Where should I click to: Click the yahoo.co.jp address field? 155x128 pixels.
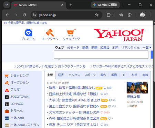point(66,15)
